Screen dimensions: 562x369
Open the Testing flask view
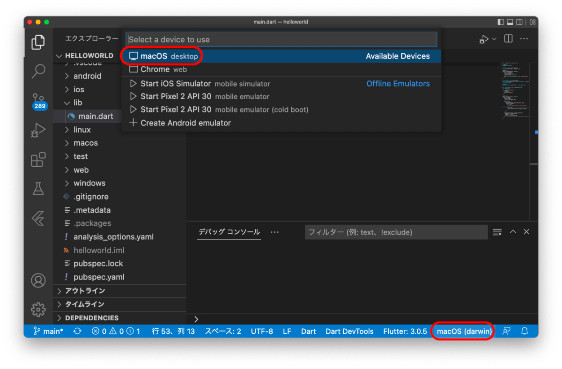coord(38,189)
